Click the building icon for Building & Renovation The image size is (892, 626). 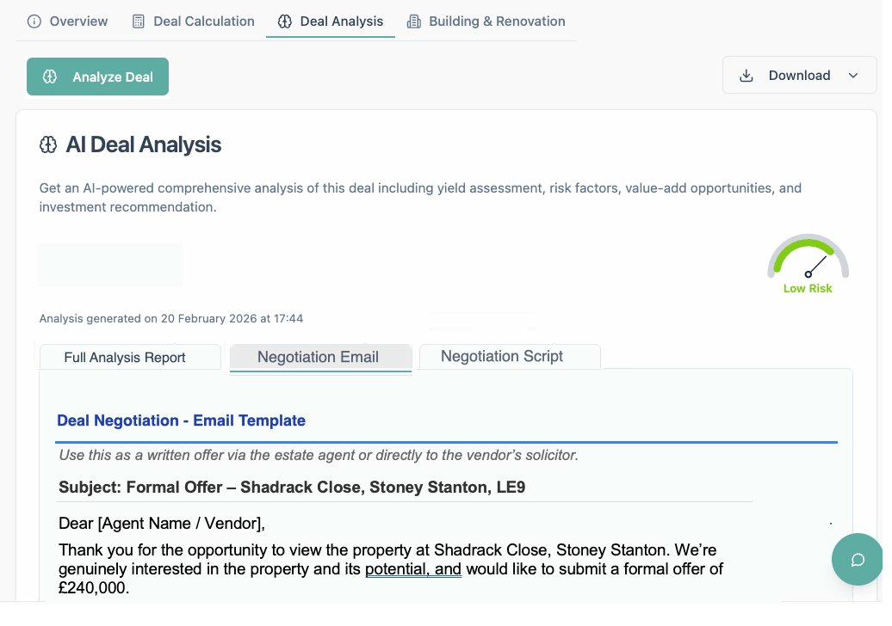click(414, 21)
